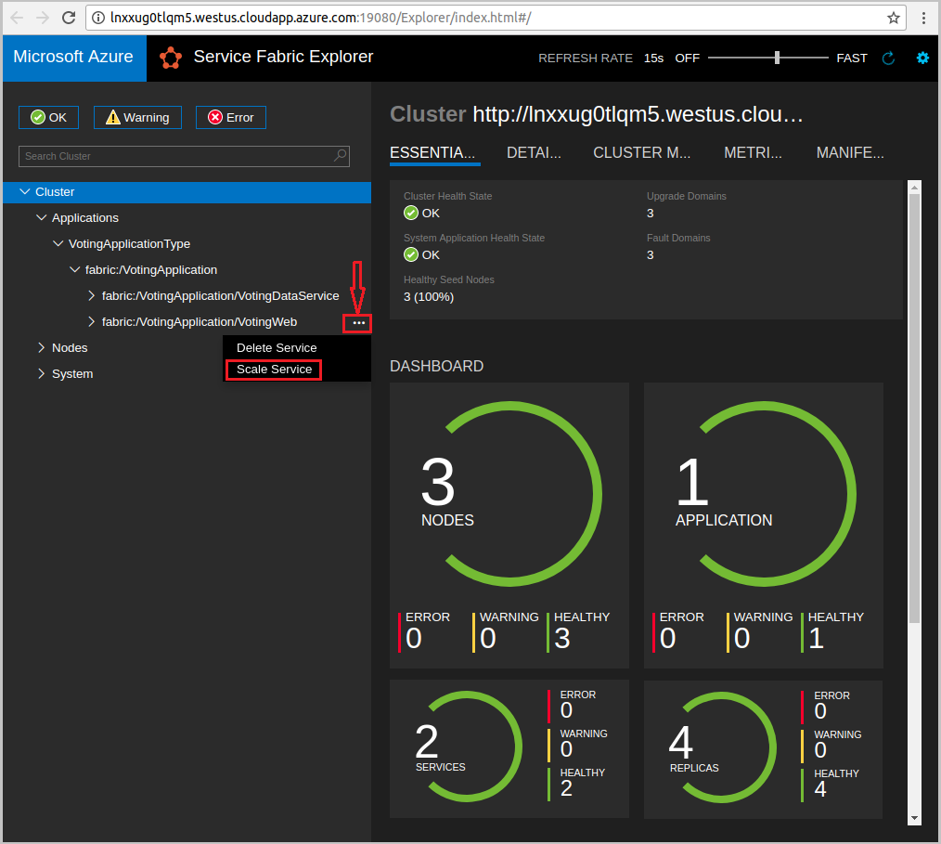Click the search magnifier icon
This screenshot has width=941, height=844.
pyautogui.click(x=341, y=156)
